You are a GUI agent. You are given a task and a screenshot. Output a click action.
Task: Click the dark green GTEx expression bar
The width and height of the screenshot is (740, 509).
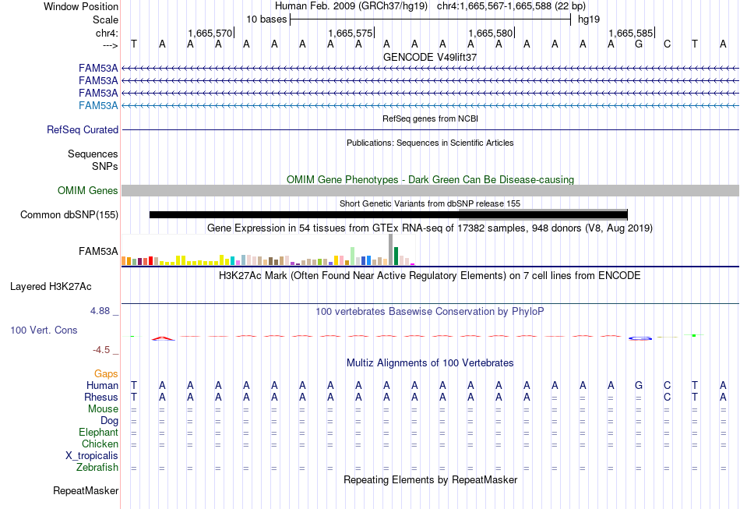pos(396,256)
